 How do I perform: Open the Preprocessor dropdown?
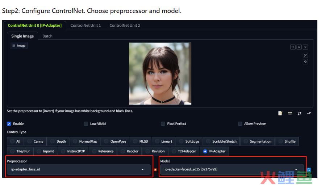tap(79, 169)
